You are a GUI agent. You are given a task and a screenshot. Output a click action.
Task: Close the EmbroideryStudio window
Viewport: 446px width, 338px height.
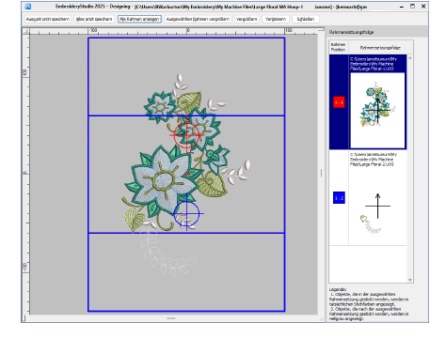pyautogui.click(x=423, y=7)
